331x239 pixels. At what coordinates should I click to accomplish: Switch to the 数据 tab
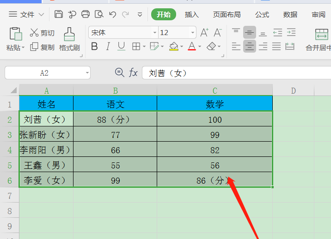pos(290,14)
